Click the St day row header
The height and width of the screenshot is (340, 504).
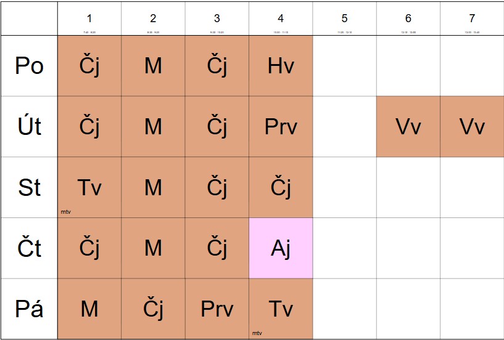[x=29, y=187]
